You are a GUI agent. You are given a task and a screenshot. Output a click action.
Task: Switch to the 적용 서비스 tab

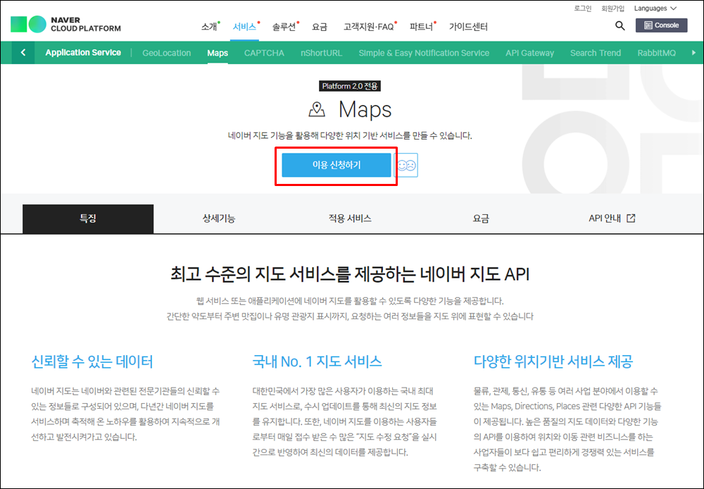click(350, 219)
